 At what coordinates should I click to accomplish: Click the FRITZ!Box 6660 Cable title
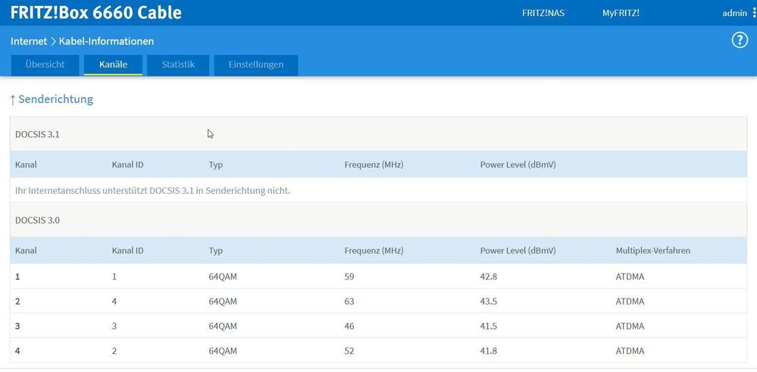click(x=96, y=13)
